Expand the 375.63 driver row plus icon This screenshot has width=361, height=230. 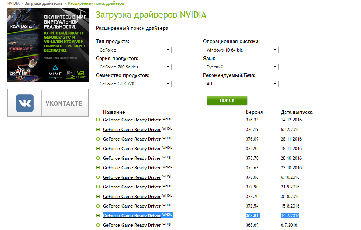tap(98, 168)
